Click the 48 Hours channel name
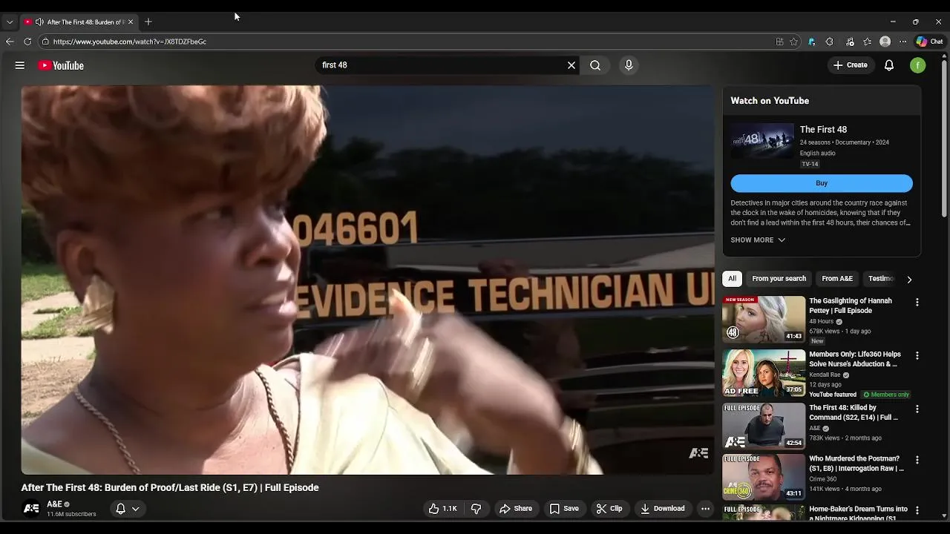The image size is (950, 534). click(x=821, y=322)
